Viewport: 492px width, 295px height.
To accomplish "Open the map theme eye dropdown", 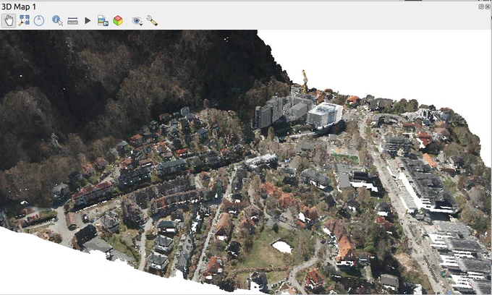I will click(137, 21).
